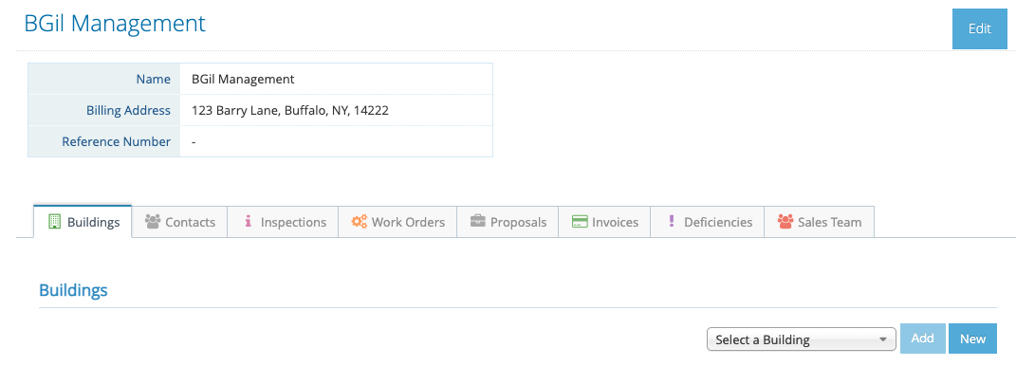Click the Reference Number label
The height and width of the screenshot is (366, 1016).
click(x=117, y=141)
